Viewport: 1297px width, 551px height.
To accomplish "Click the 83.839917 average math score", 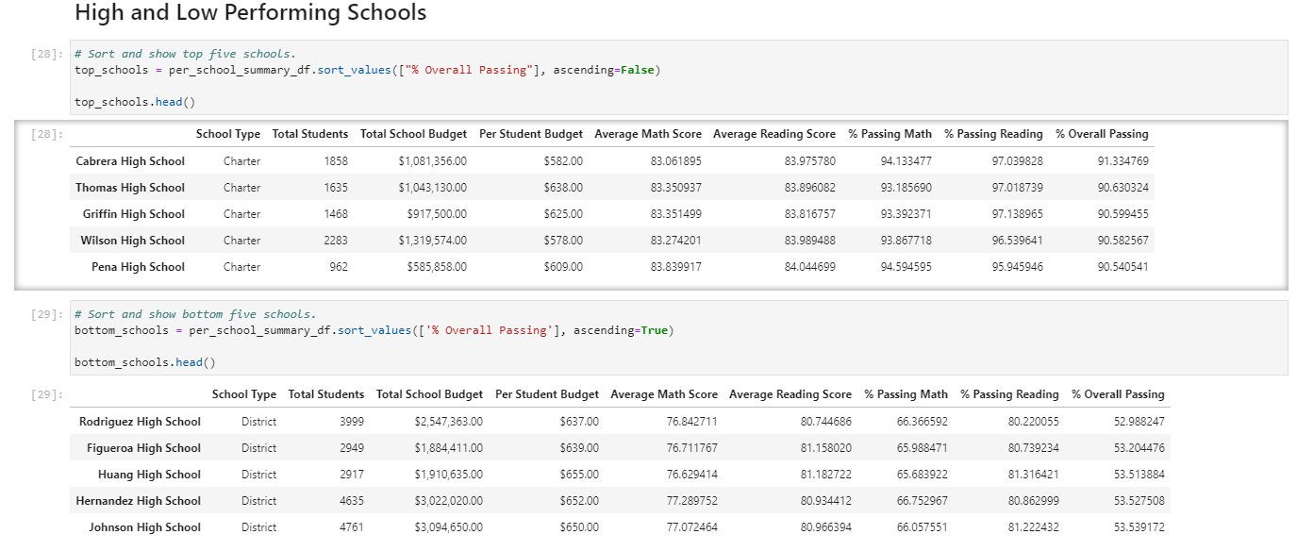I will pos(675,267).
